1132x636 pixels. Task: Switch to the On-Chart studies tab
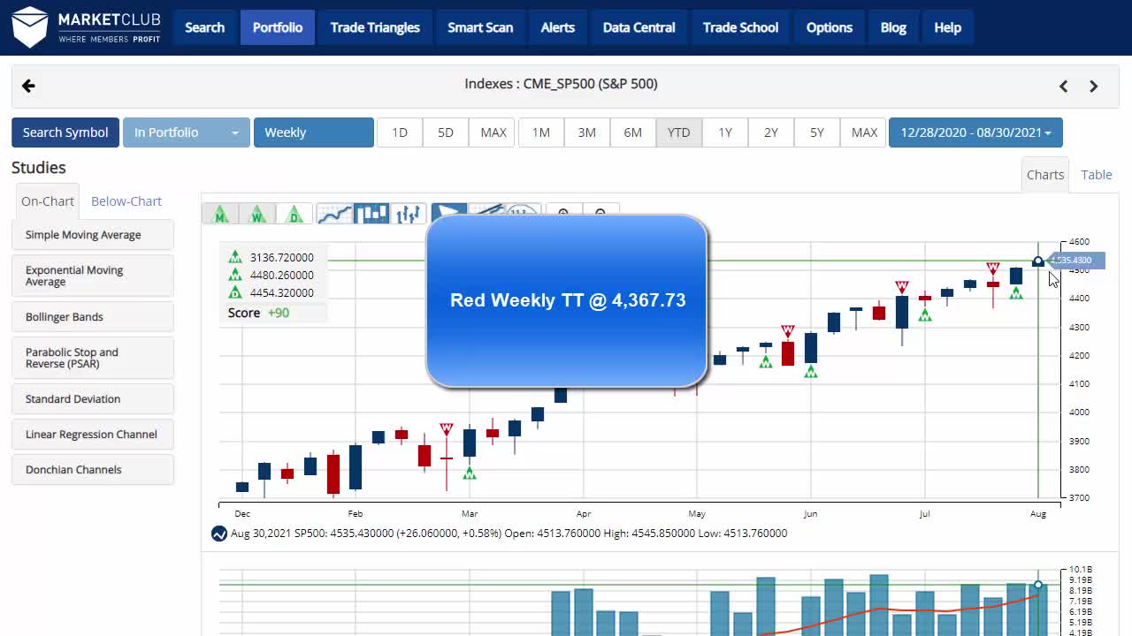(48, 201)
